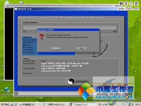141x106 pixels.
Task: Click the Time remaining statistic label
Action: pos(28,52)
